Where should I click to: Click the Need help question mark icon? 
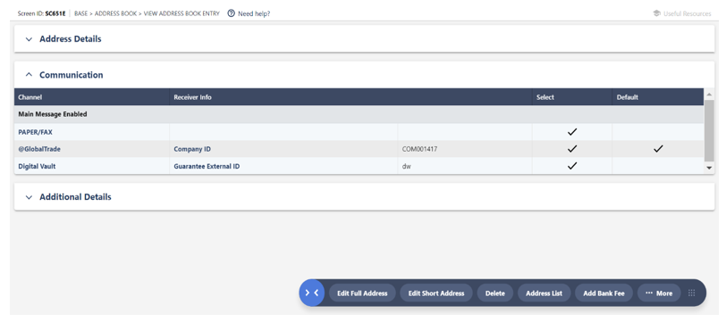pyautogui.click(x=231, y=13)
